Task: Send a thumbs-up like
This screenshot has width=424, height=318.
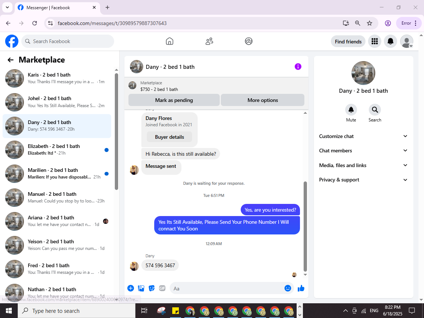Action: (301, 288)
